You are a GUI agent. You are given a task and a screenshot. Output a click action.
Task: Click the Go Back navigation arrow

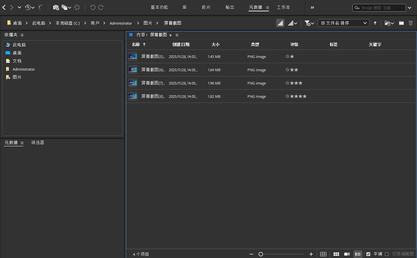click(4, 7)
